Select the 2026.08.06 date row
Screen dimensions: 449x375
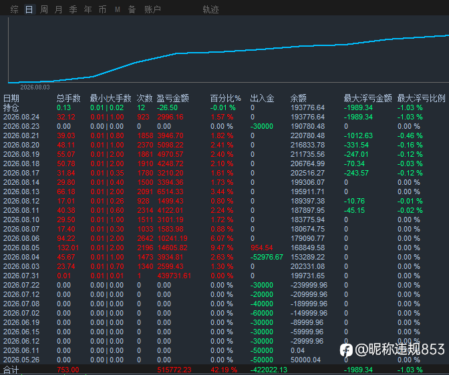pos(21,239)
